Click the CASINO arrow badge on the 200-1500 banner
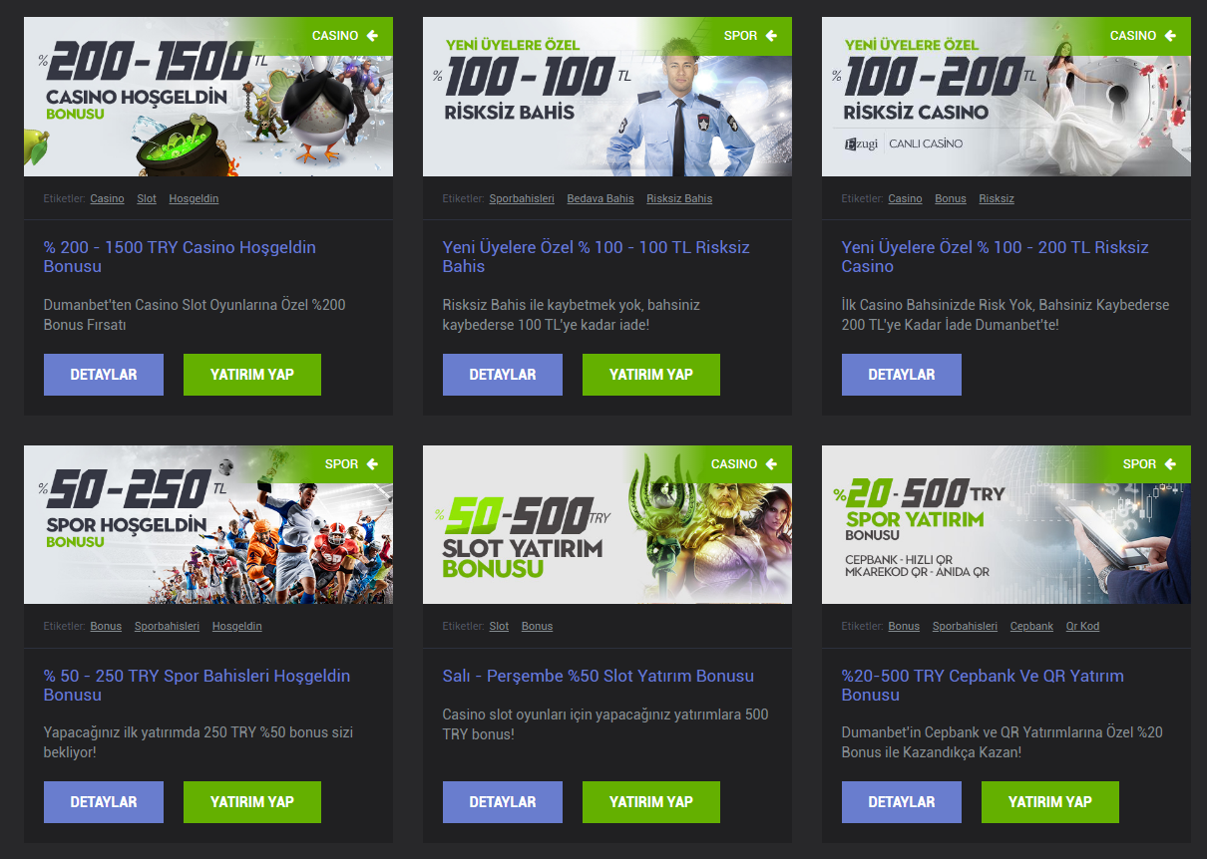The width and height of the screenshot is (1207, 859). click(x=345, y=36)
